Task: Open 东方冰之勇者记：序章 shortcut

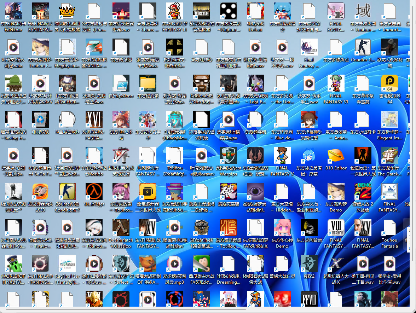Action: tap(309, 156)
